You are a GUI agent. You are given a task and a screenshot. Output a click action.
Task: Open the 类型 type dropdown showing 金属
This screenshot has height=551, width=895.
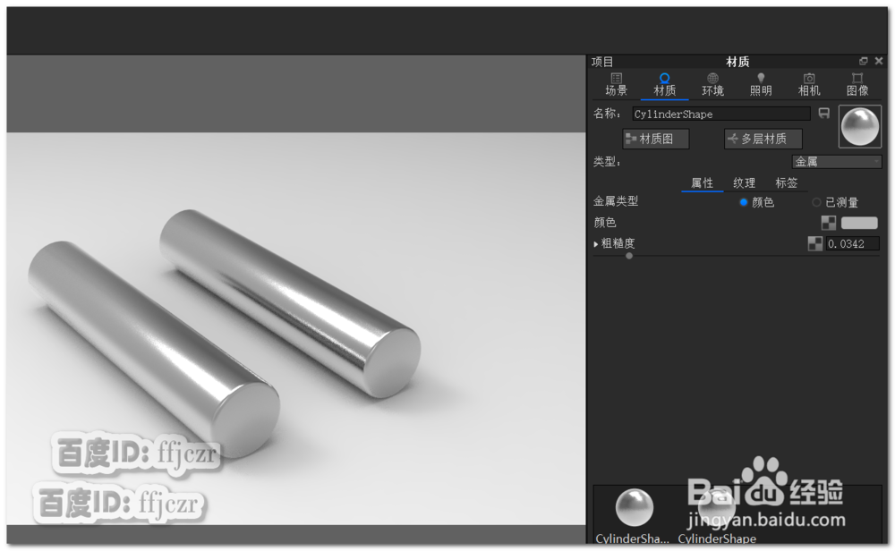836,162
